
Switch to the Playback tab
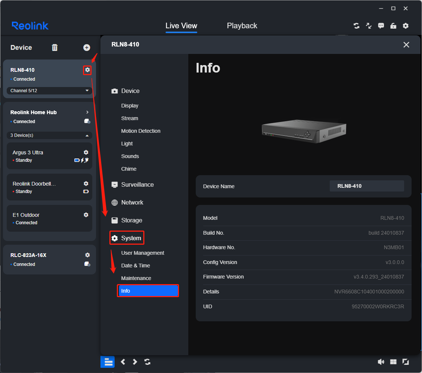point(242,26)
